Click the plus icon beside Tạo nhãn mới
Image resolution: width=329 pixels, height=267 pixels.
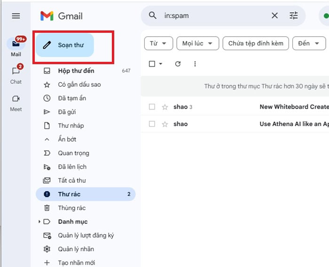pos(47,263)
